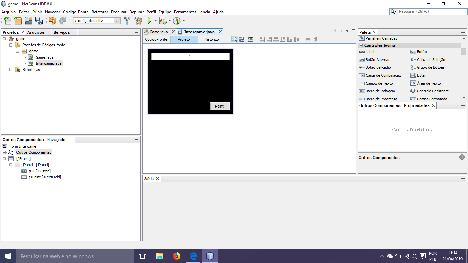Select the text field showing 1 in the form
Viewport: 468px width, 263px height.
click(190, 57)
